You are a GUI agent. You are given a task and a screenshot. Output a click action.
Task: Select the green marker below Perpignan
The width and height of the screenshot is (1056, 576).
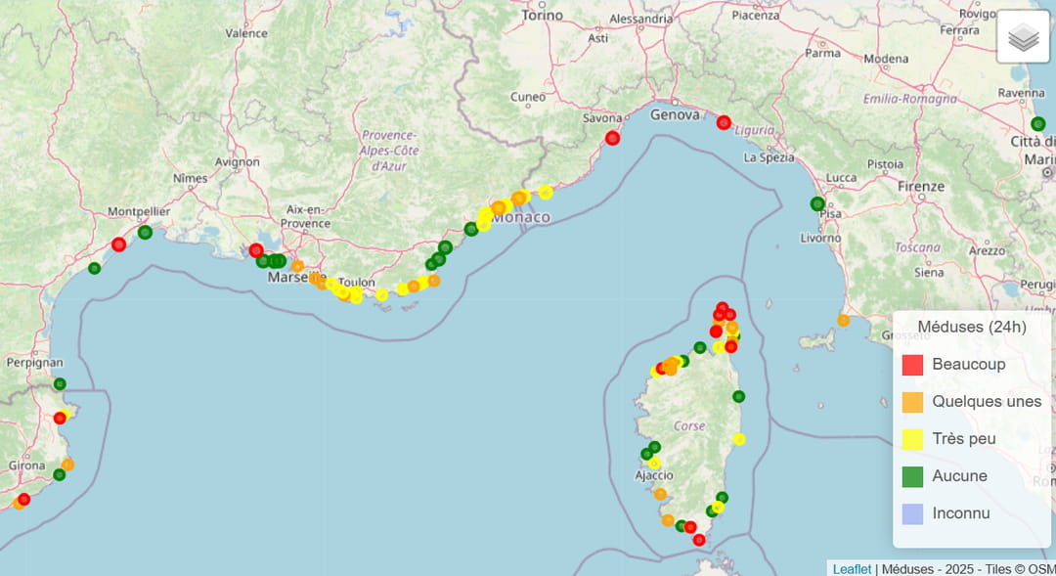point(60,384)
